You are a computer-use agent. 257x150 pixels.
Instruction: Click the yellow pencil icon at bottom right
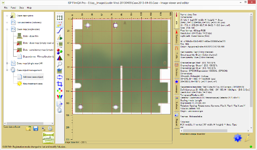pyautogui.click(x=247, y=138)
